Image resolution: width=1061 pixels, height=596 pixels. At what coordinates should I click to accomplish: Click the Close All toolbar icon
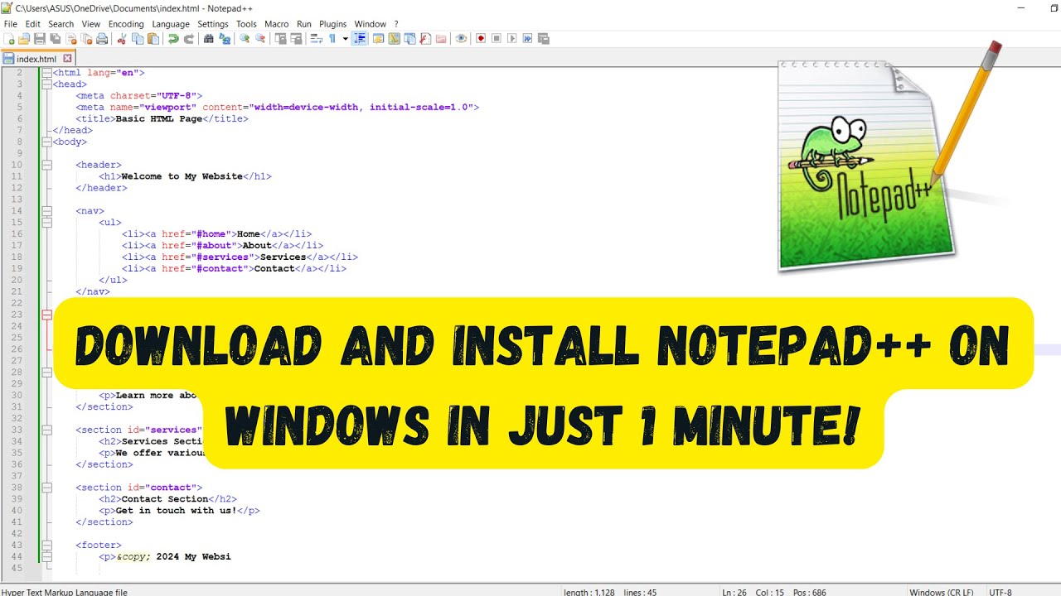[86, 38]
